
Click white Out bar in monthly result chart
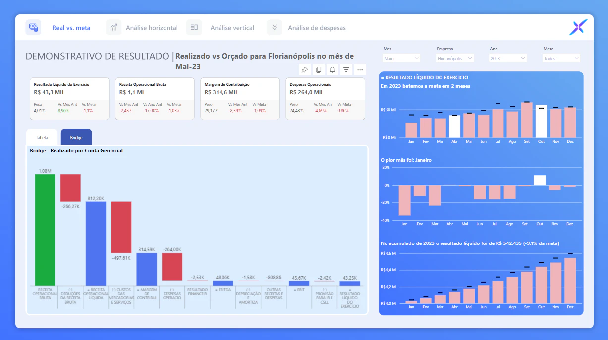[x=541, y=121]
